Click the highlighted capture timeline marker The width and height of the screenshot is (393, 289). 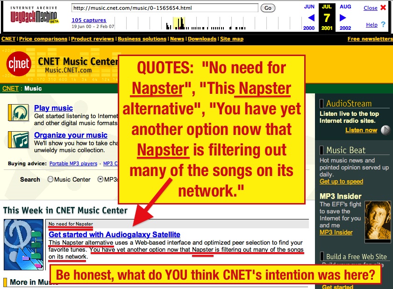[179, 23]
